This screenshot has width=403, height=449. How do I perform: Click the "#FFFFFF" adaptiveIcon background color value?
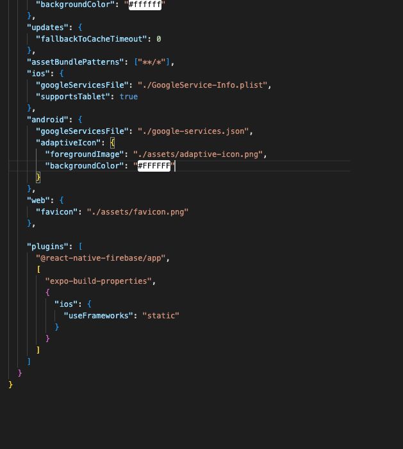click(154, 166)
